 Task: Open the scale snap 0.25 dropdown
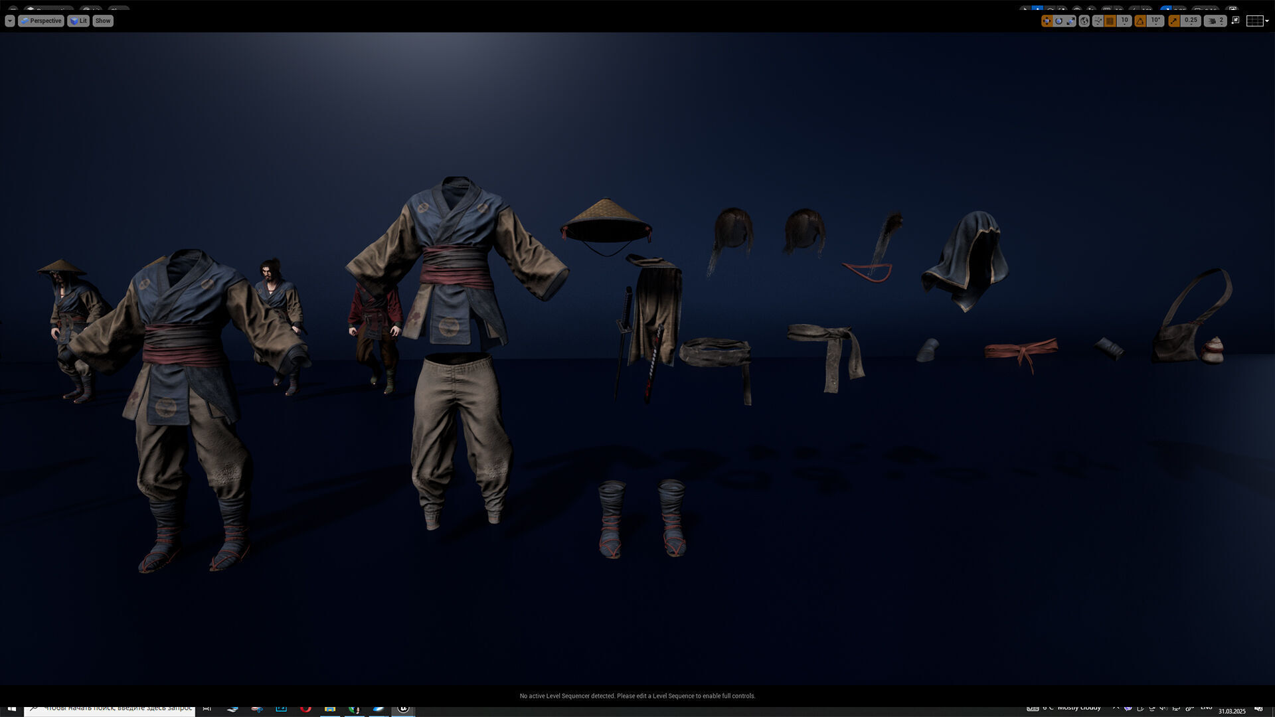coord(1191,21)
